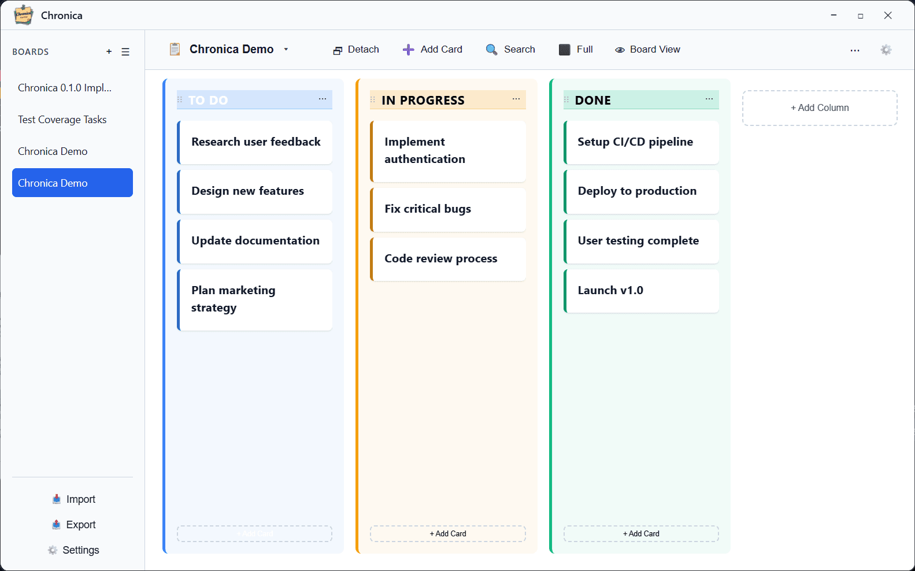Grab the DONE column drag handle
Image resolution: width=915 pixels, height=571 pixels.
(x=566, y=100)
